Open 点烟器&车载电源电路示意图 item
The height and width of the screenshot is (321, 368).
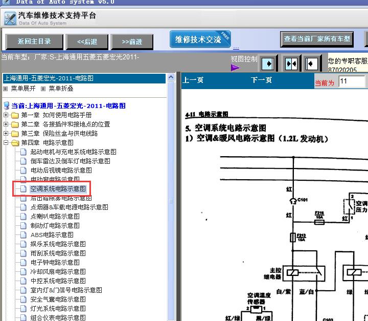69,207
